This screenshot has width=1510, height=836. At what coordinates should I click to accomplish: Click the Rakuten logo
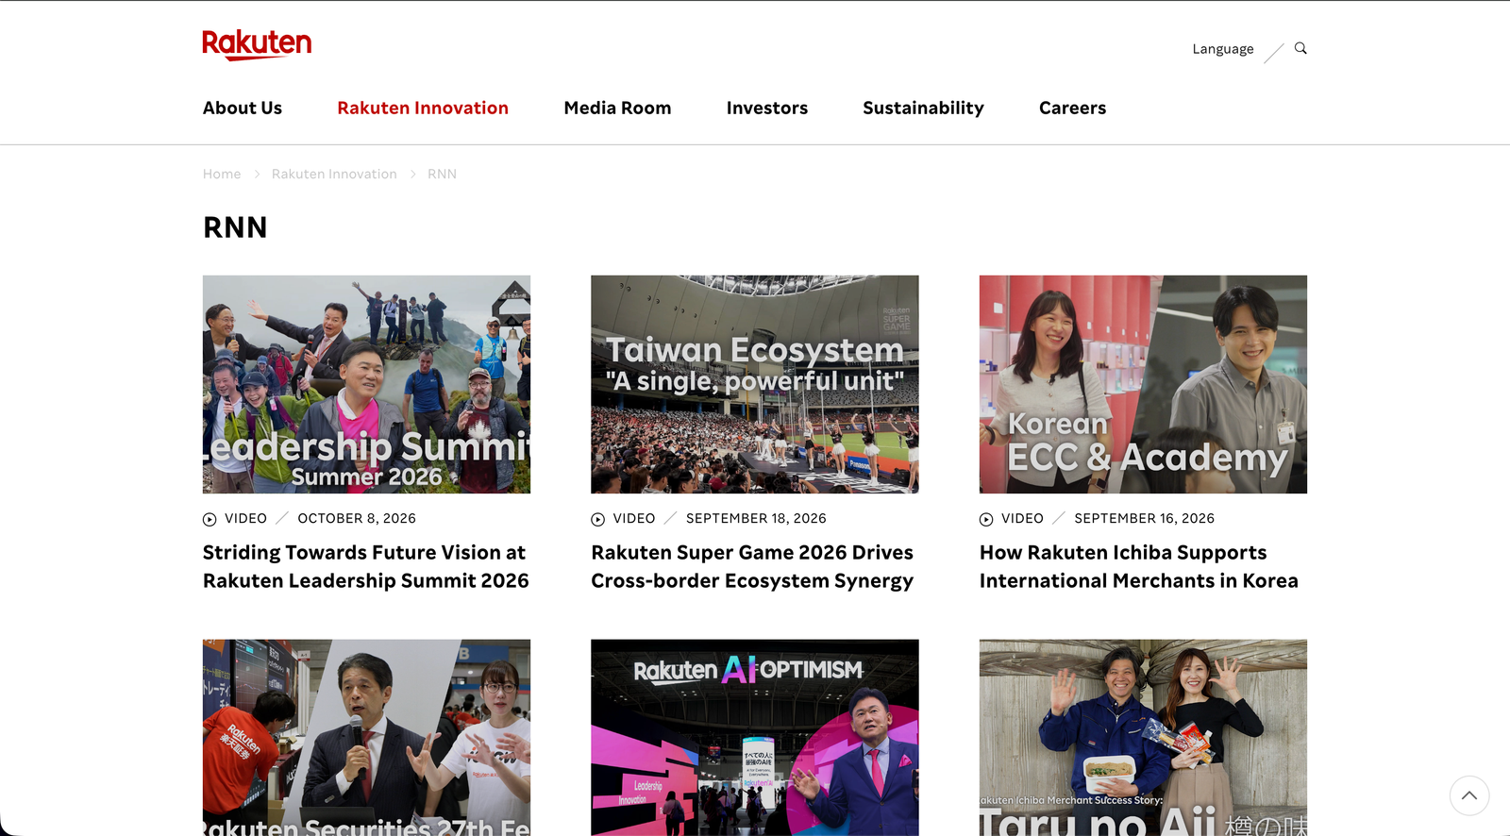[x=257, y=44]
